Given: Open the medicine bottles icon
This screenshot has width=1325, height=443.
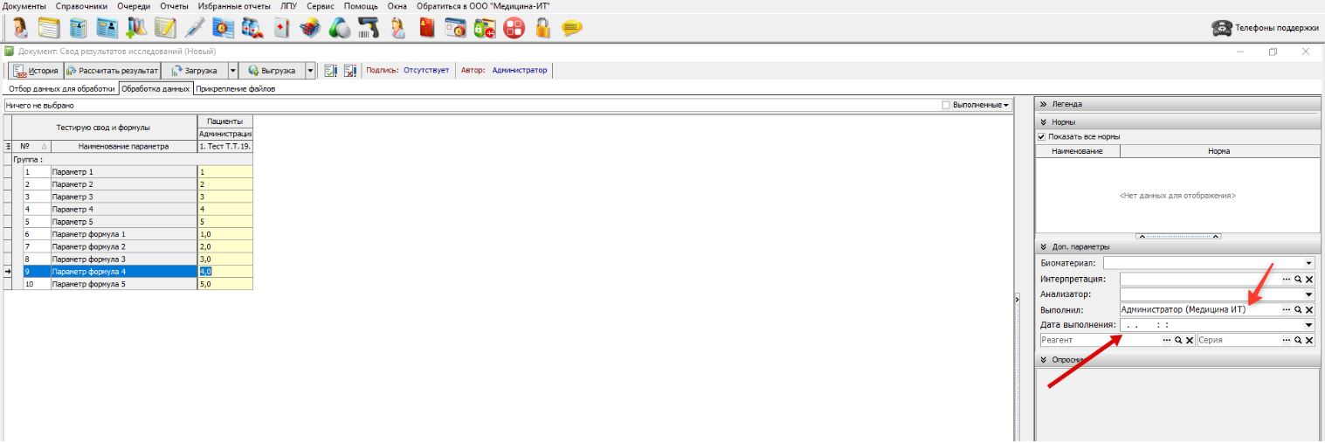Looking at the screenshot, I should tap(252, 28).
